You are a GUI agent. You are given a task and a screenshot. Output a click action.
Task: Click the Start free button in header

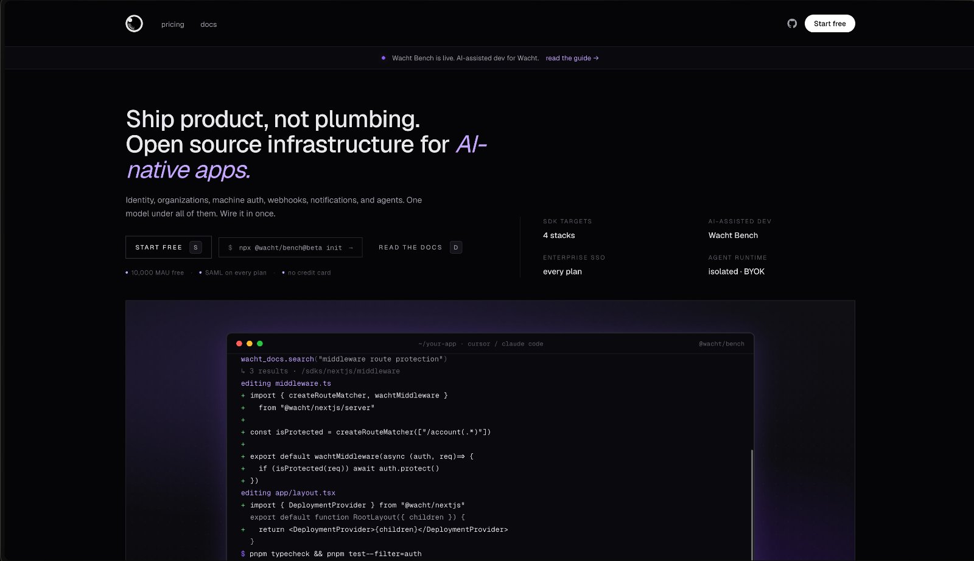coord(830,24)
